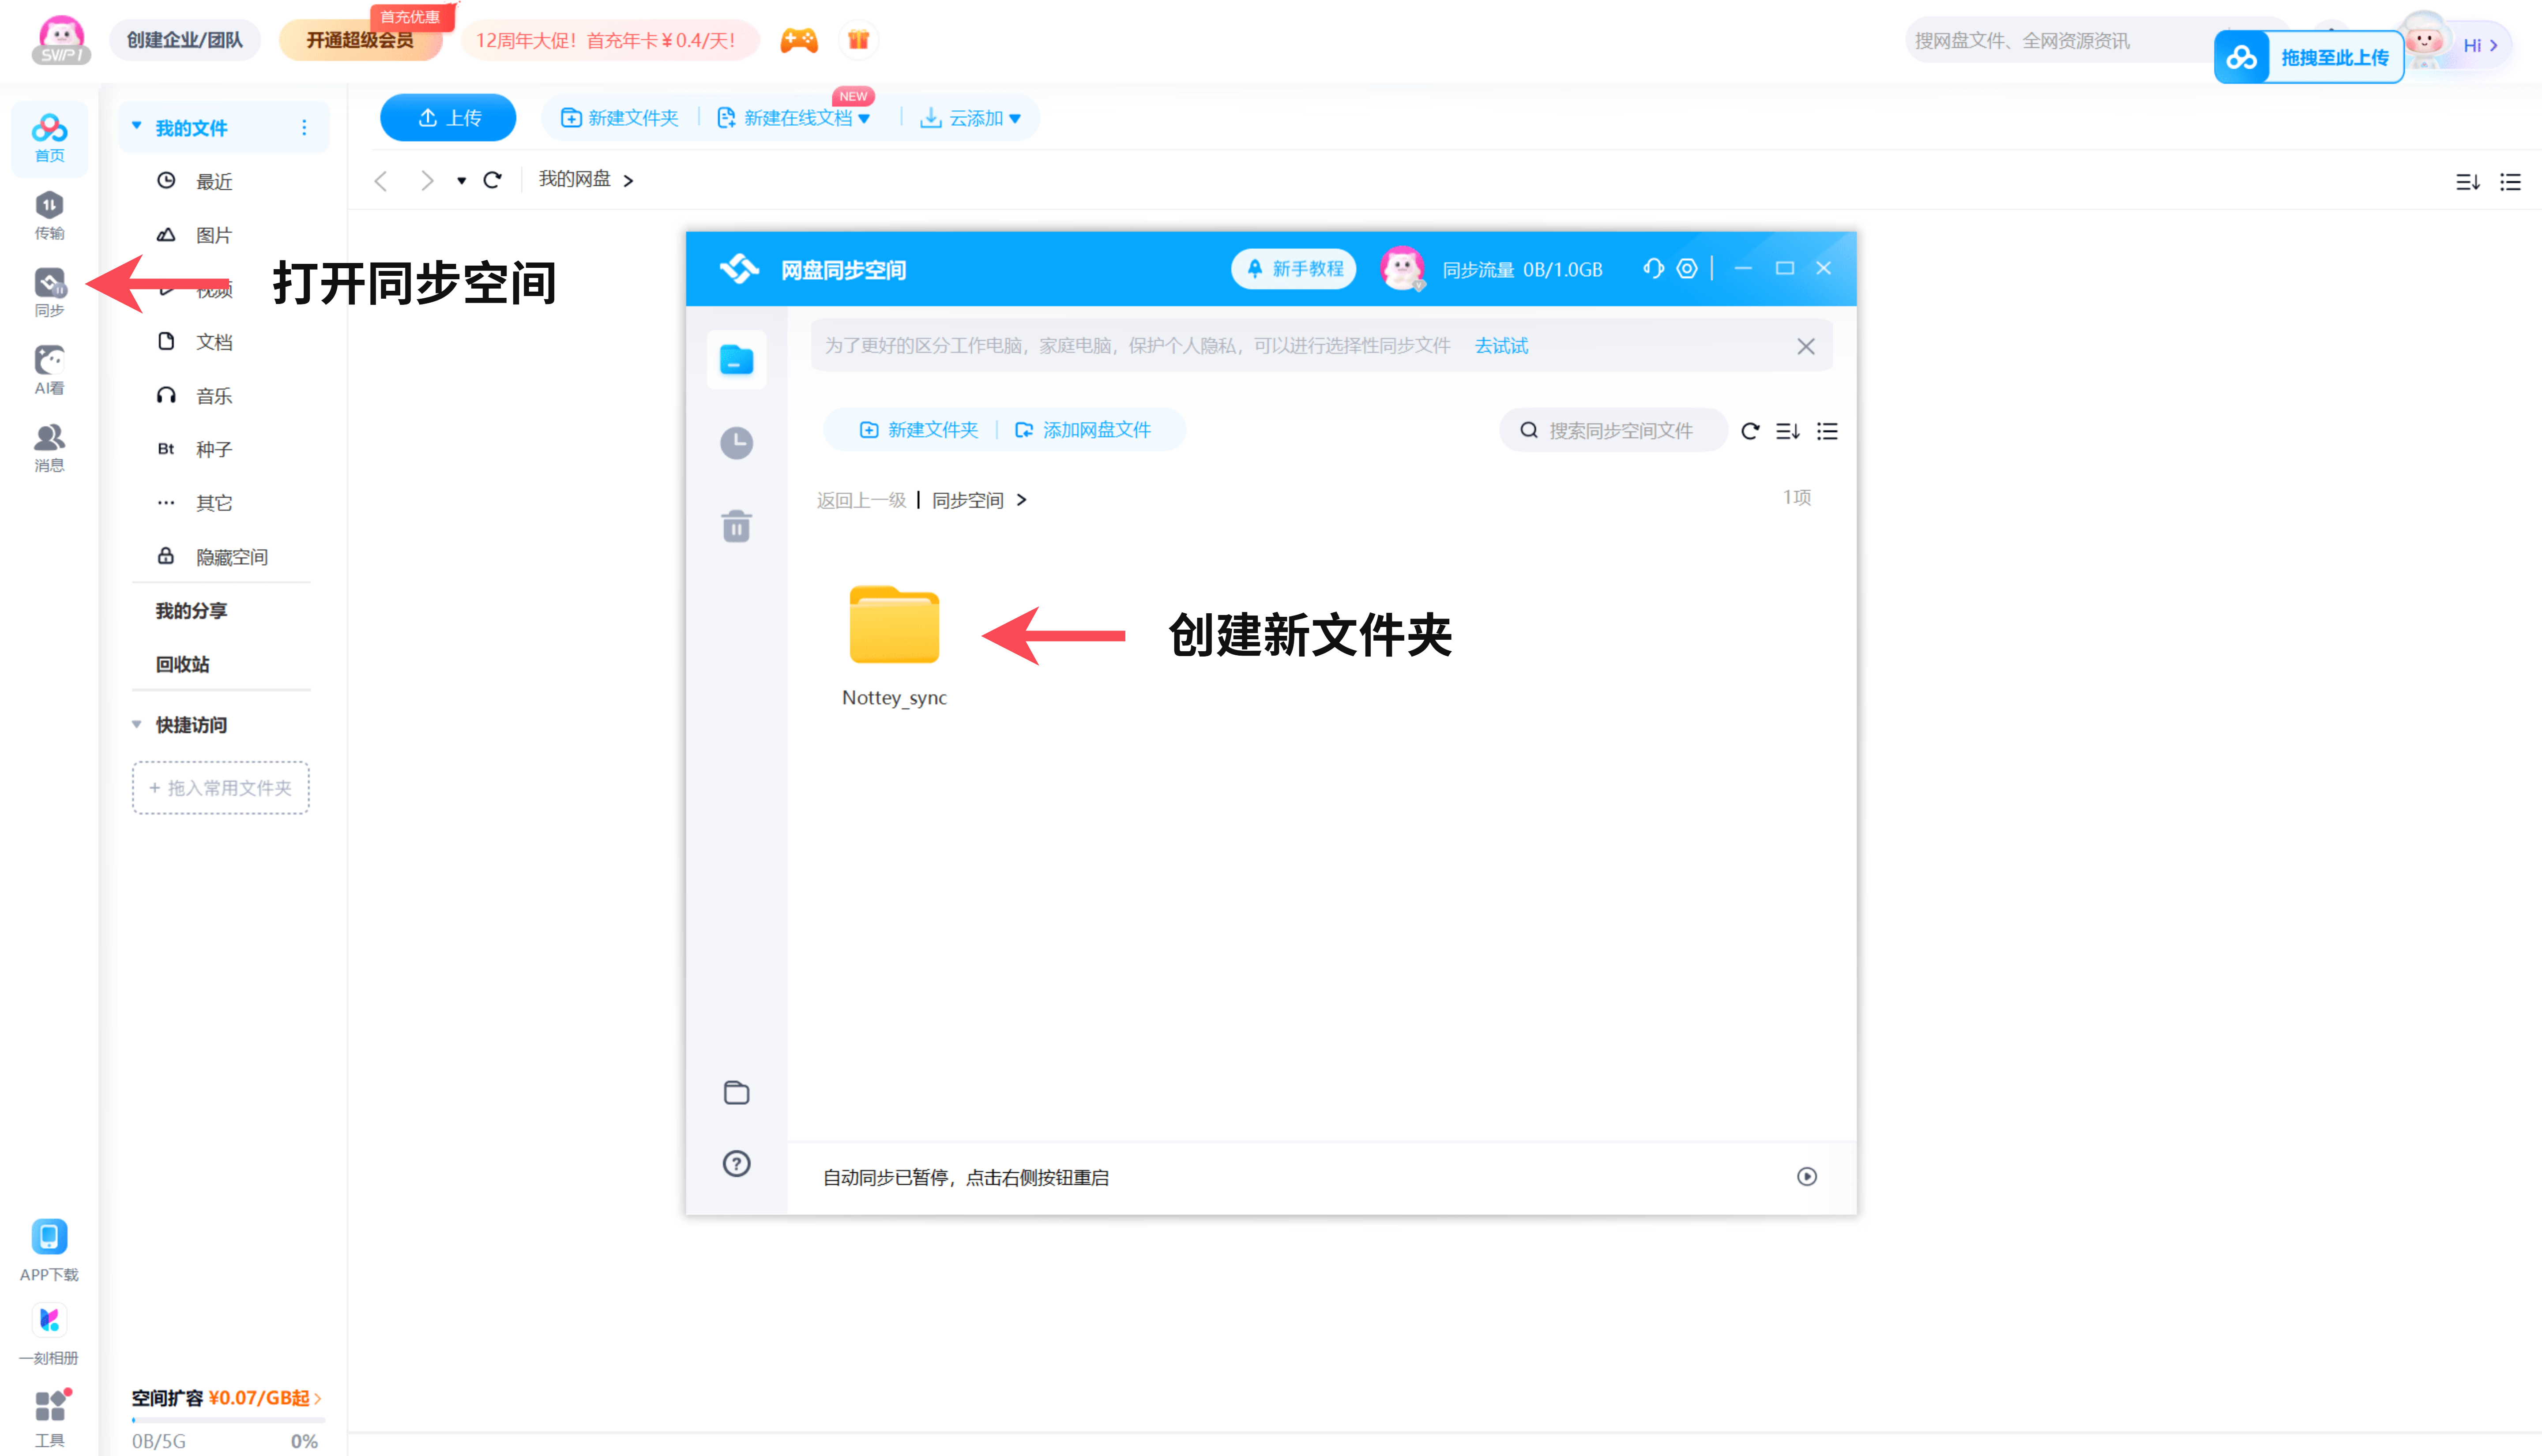Image resolution: width=2542 pixels, height=1456 pixels.
Task: Click the gift box icon in top bar
Action: [858, 40]
